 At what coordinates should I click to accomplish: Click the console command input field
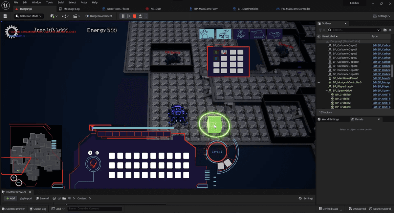tap(95, 209)
